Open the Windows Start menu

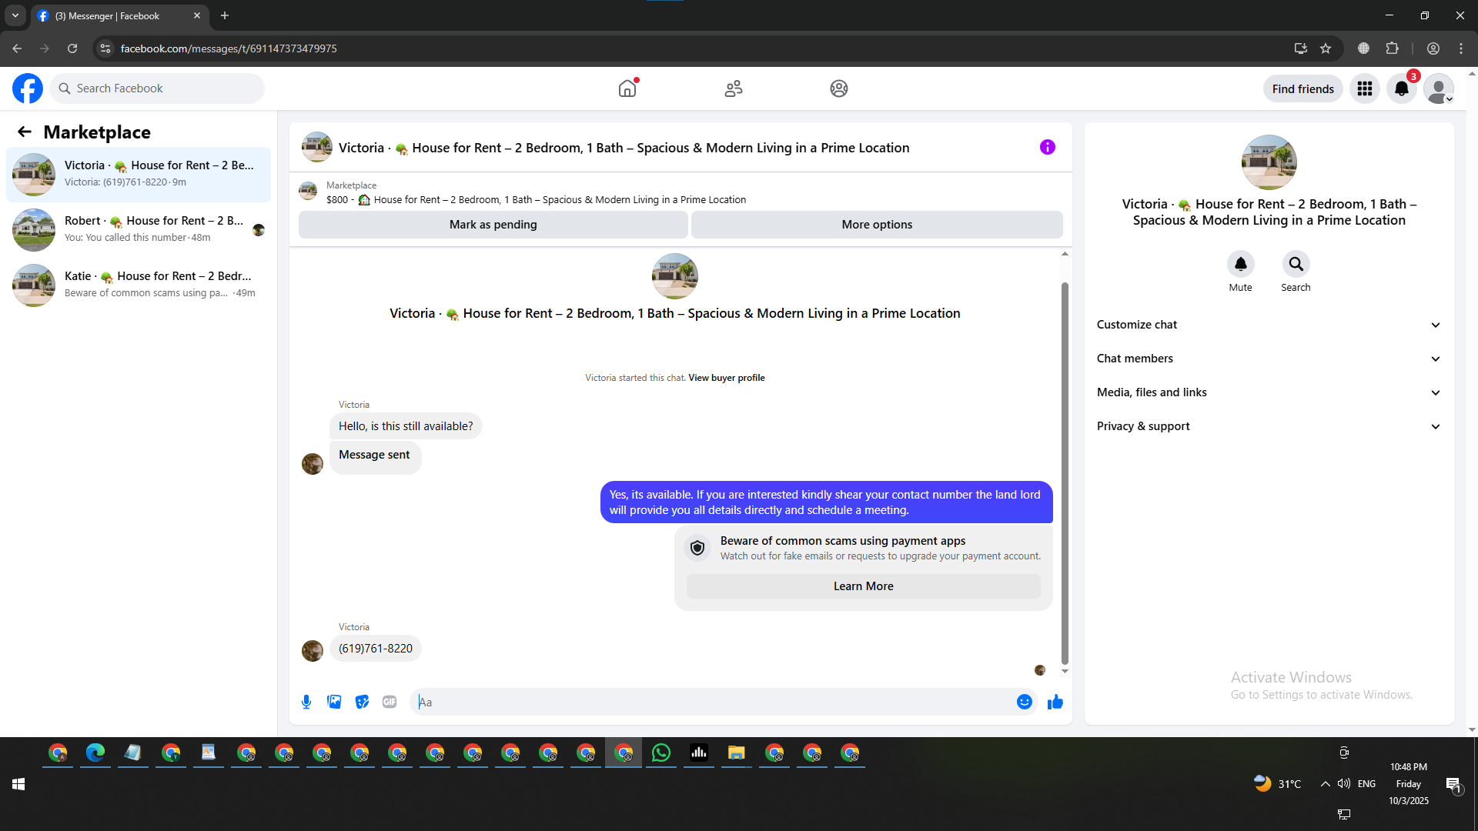(x=18, y=784)
